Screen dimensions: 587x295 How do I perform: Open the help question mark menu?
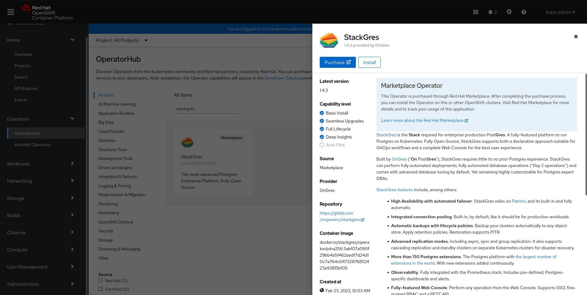524,12
